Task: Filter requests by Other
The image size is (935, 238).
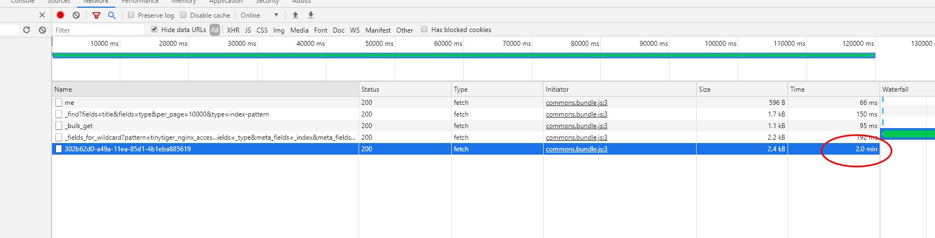Action: point(405,30)
